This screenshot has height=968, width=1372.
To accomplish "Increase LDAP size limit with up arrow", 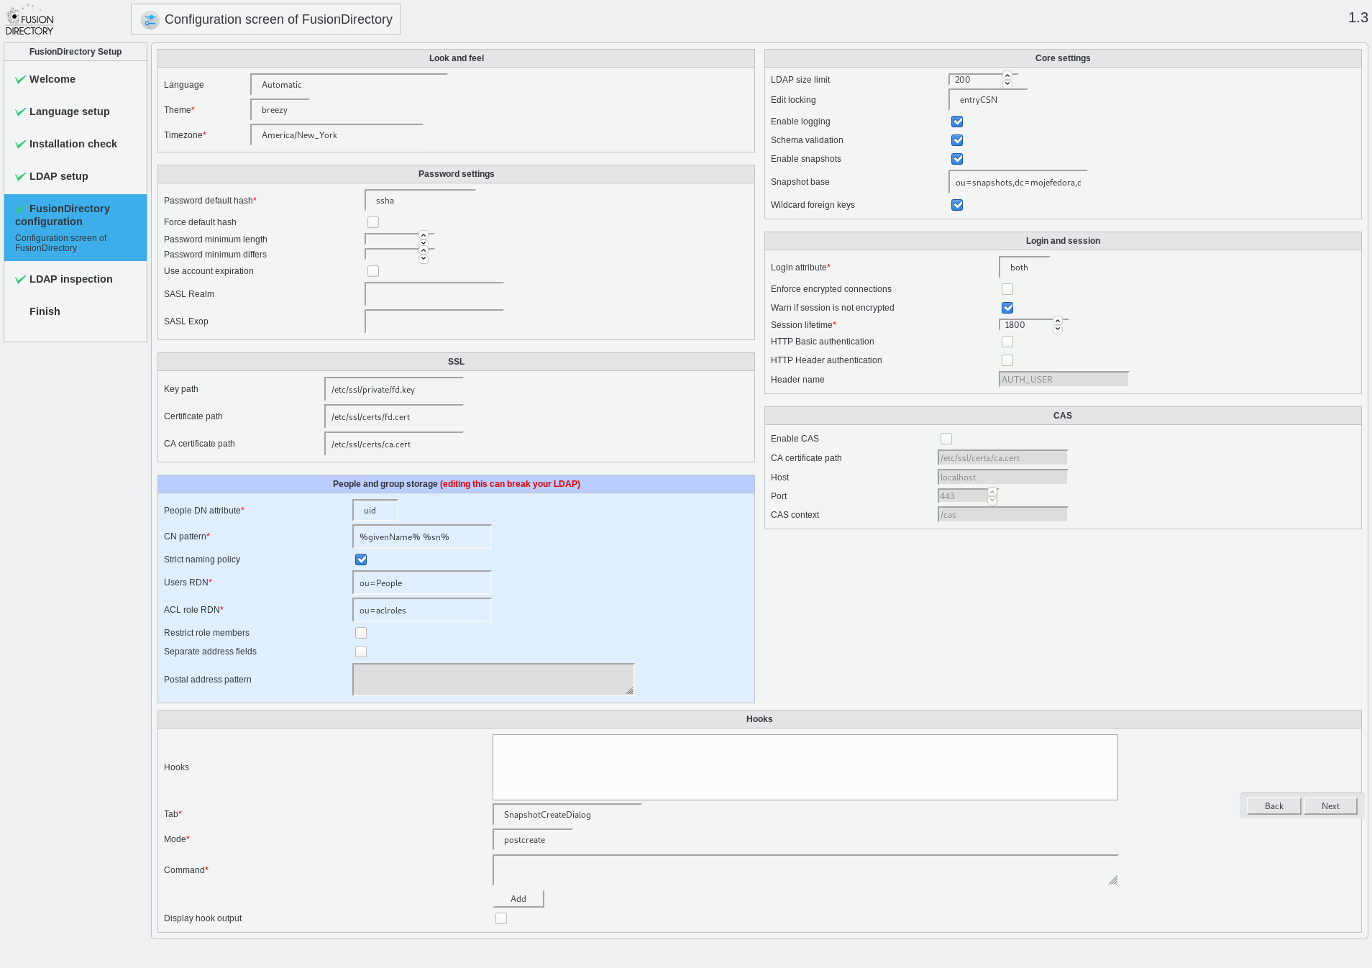I will coord(1007,76).
